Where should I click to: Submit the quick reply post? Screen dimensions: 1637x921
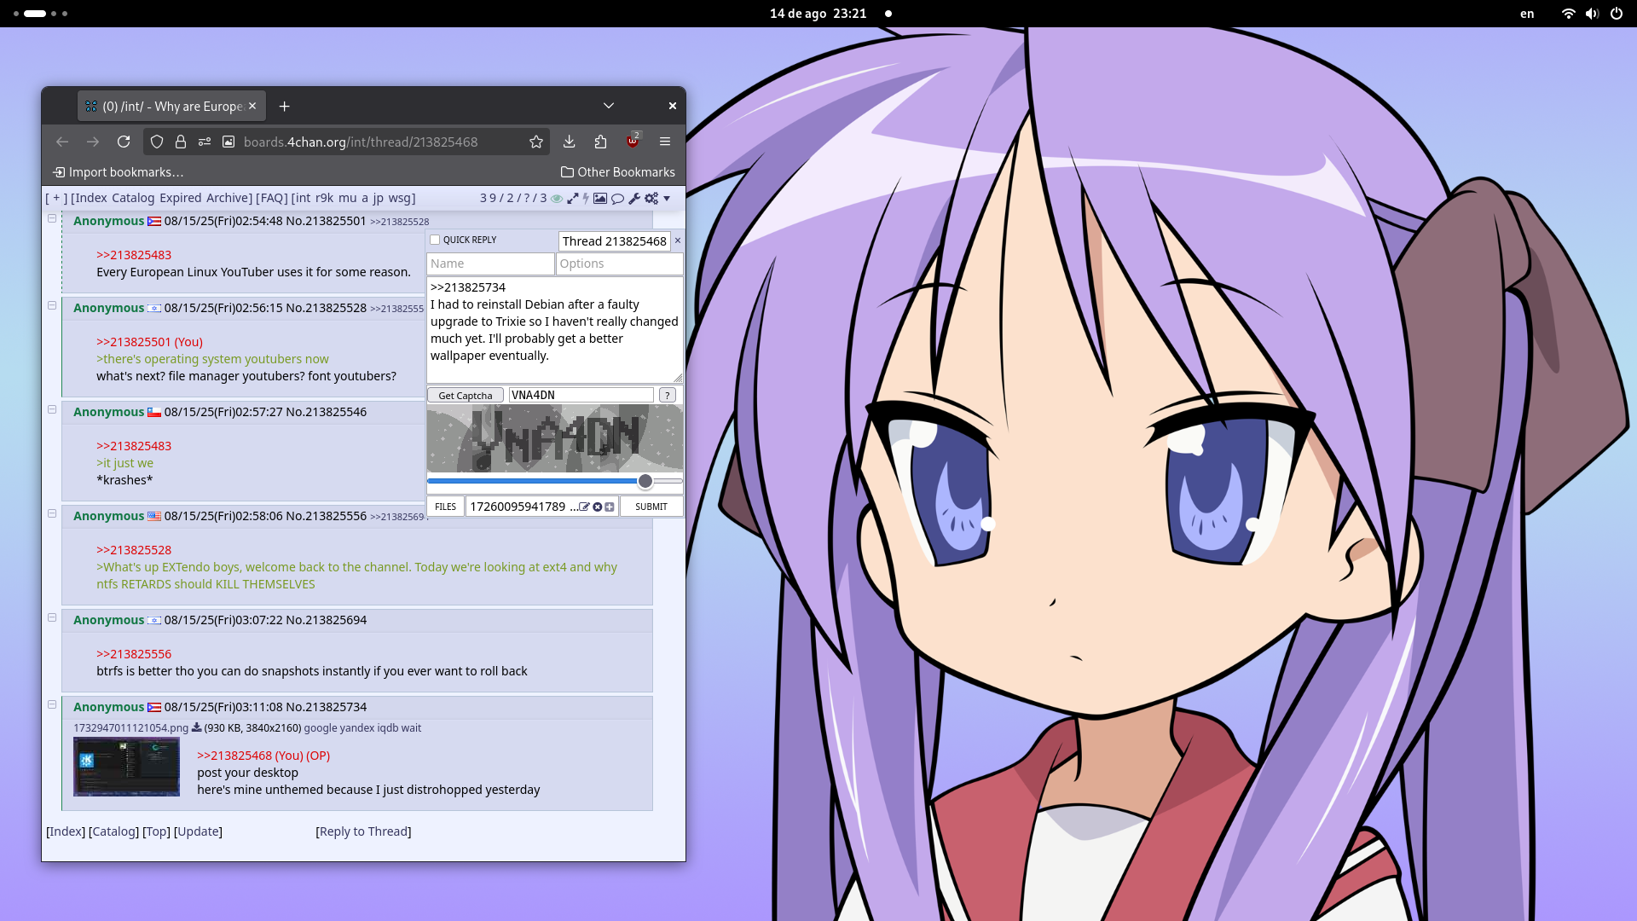point(651,507)
